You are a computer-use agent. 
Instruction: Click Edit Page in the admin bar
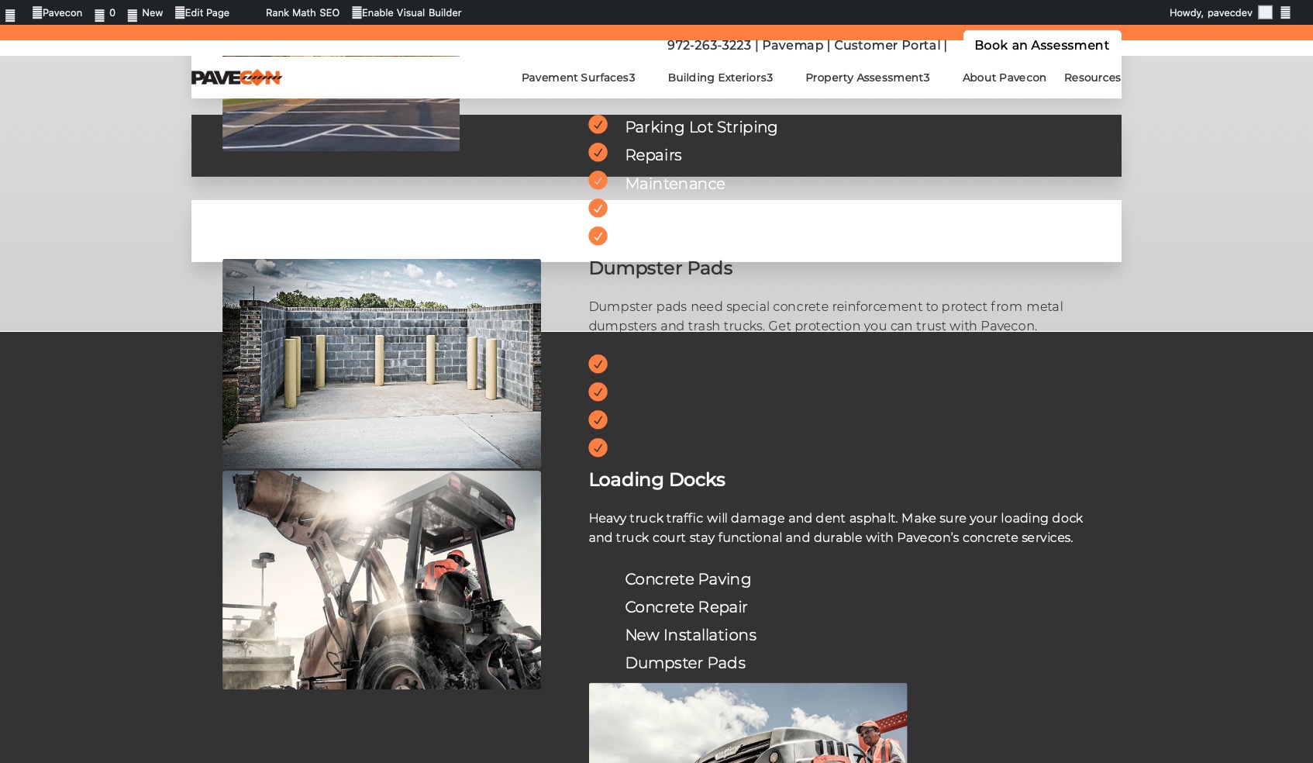click(202, 13)
